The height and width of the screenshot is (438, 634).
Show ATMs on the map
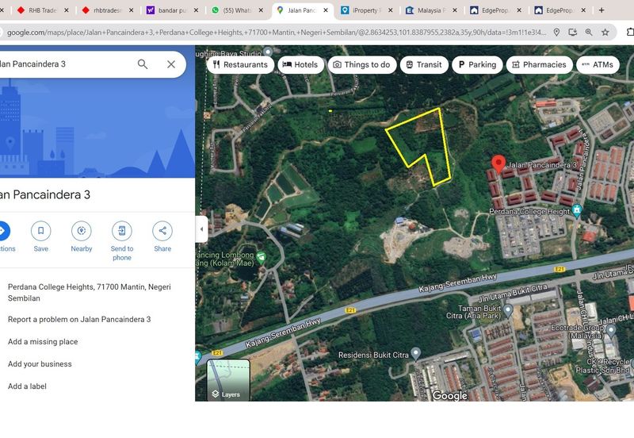pyautogui.click(x=598, y=65)
